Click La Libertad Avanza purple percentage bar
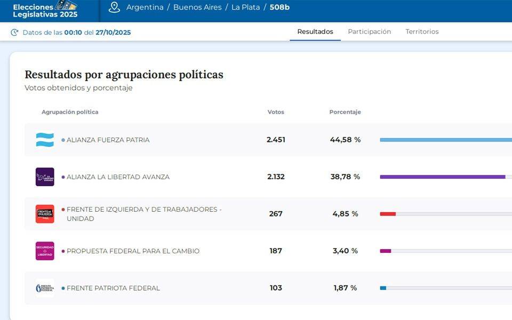The width and height of the screenshot is (512, 320). [x=442, y=177]
